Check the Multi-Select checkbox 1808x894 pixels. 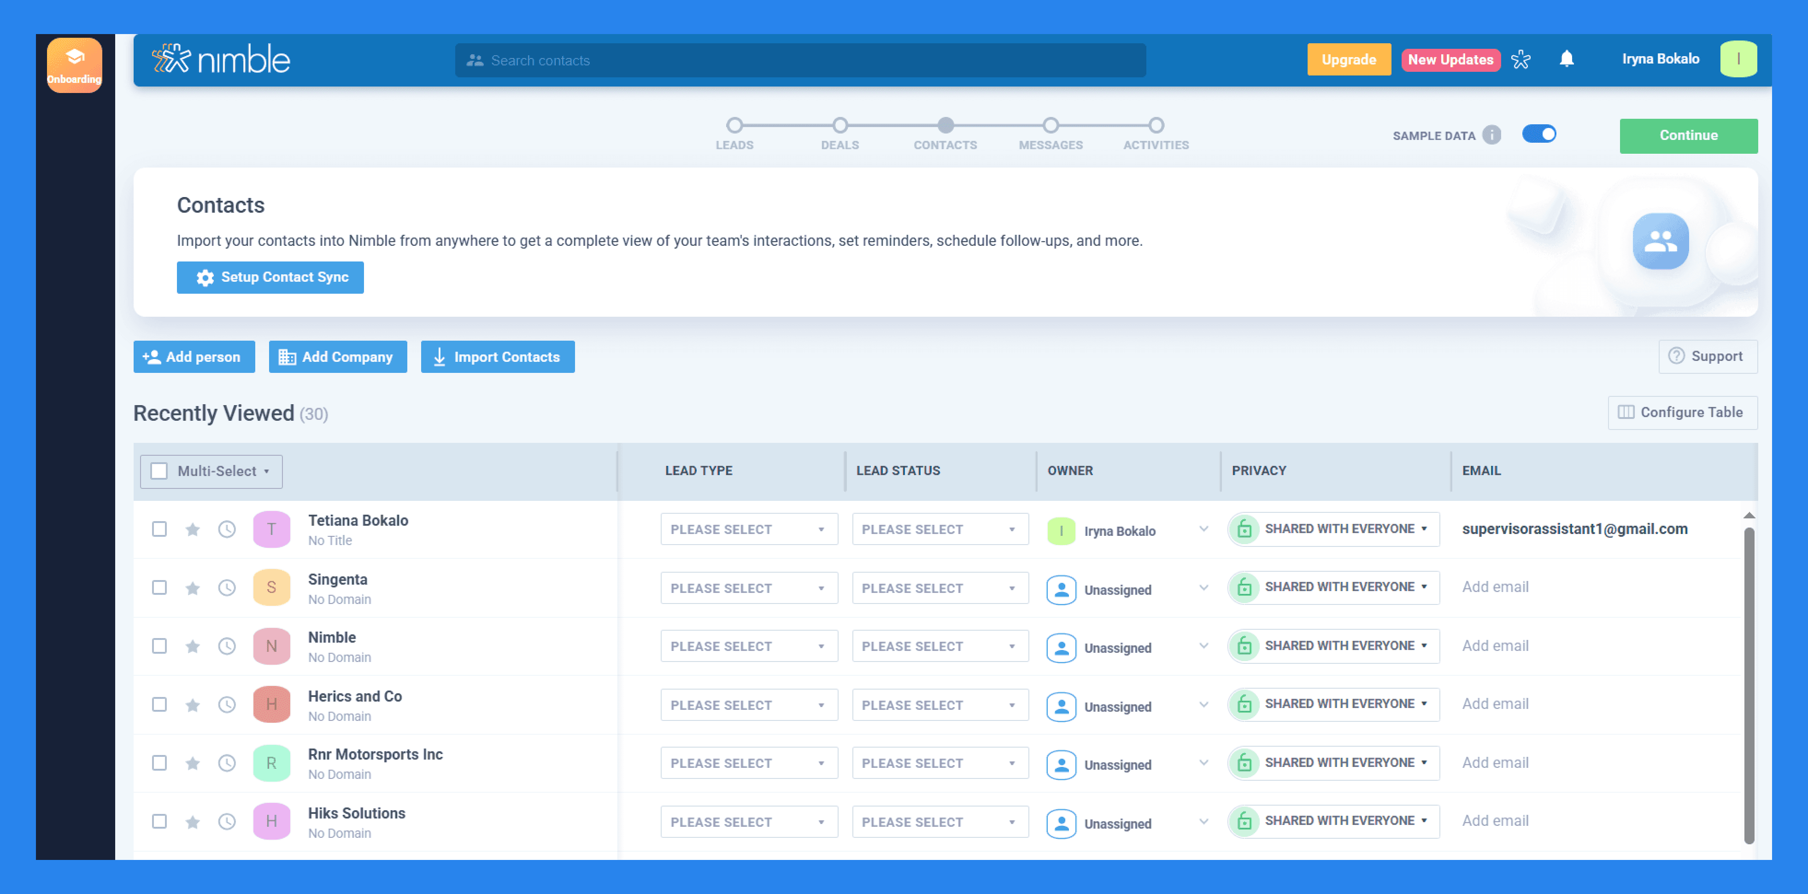(159, 471)
